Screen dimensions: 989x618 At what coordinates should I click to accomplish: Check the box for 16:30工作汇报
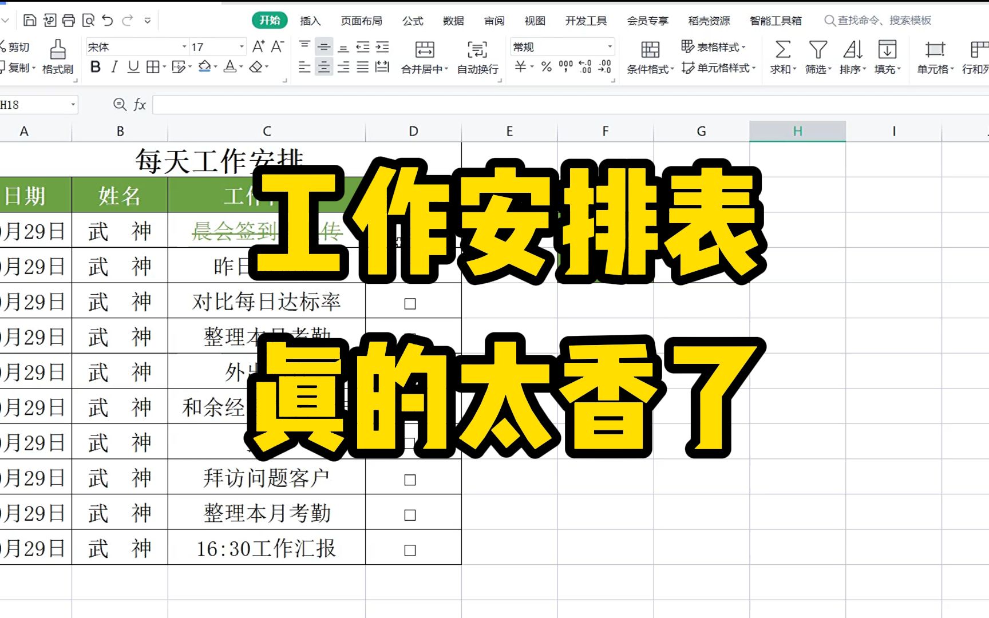pos(410,550)
